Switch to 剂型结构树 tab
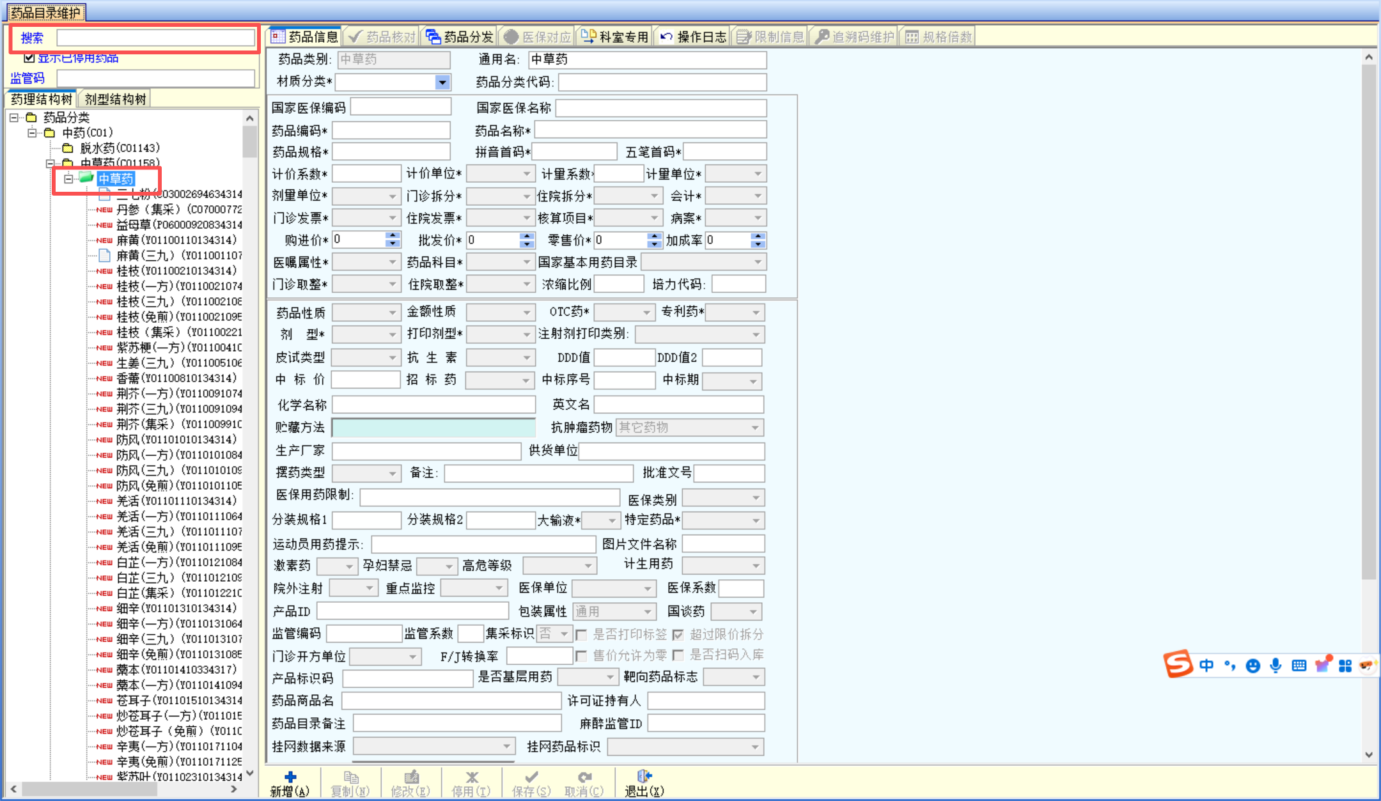 click(x=115, y=99)
